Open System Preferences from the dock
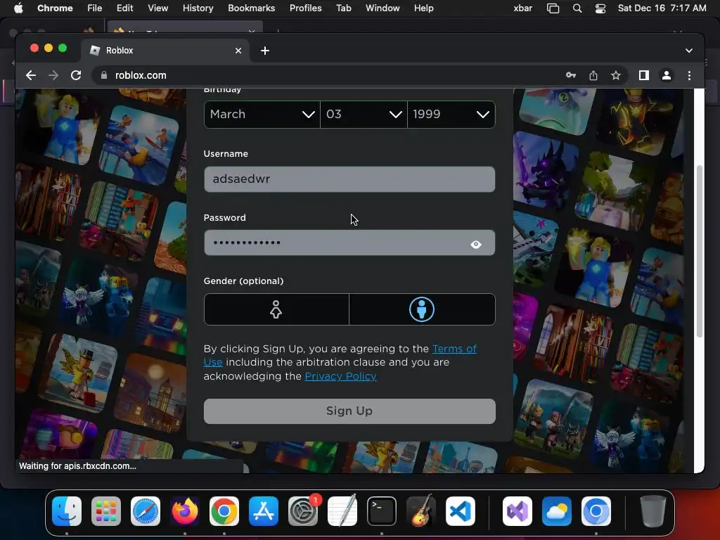This screenshot has height=540, width=720. tap(303, 511)
